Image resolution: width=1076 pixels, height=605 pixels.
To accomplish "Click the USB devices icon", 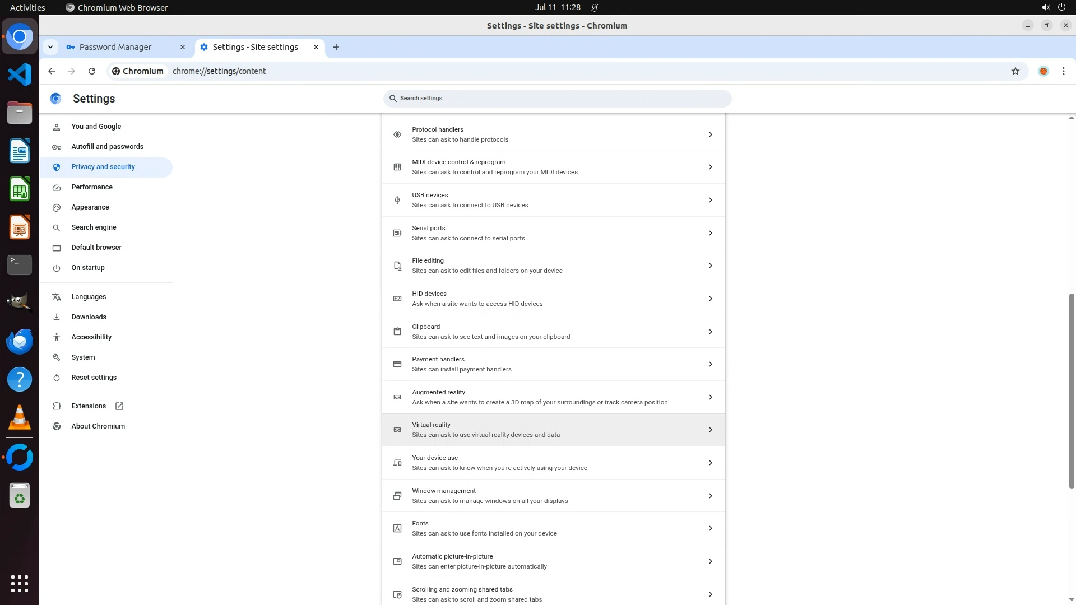I will pos(397,200).
